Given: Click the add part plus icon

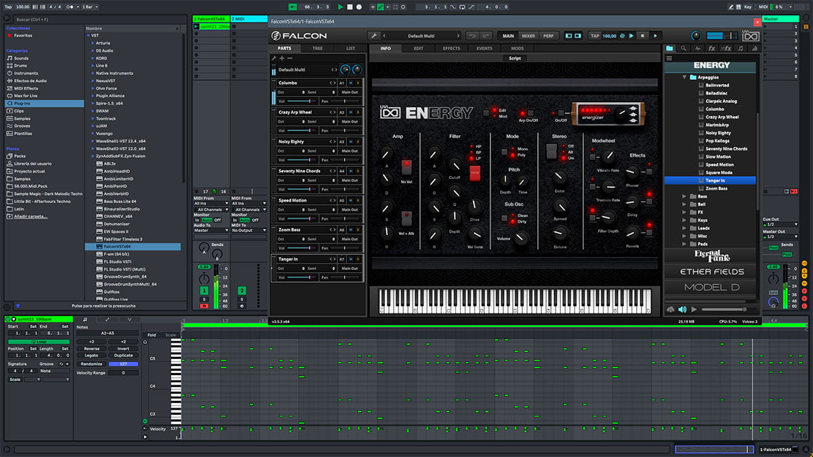Looking at the screenshot, I should (x=282, y=59).
